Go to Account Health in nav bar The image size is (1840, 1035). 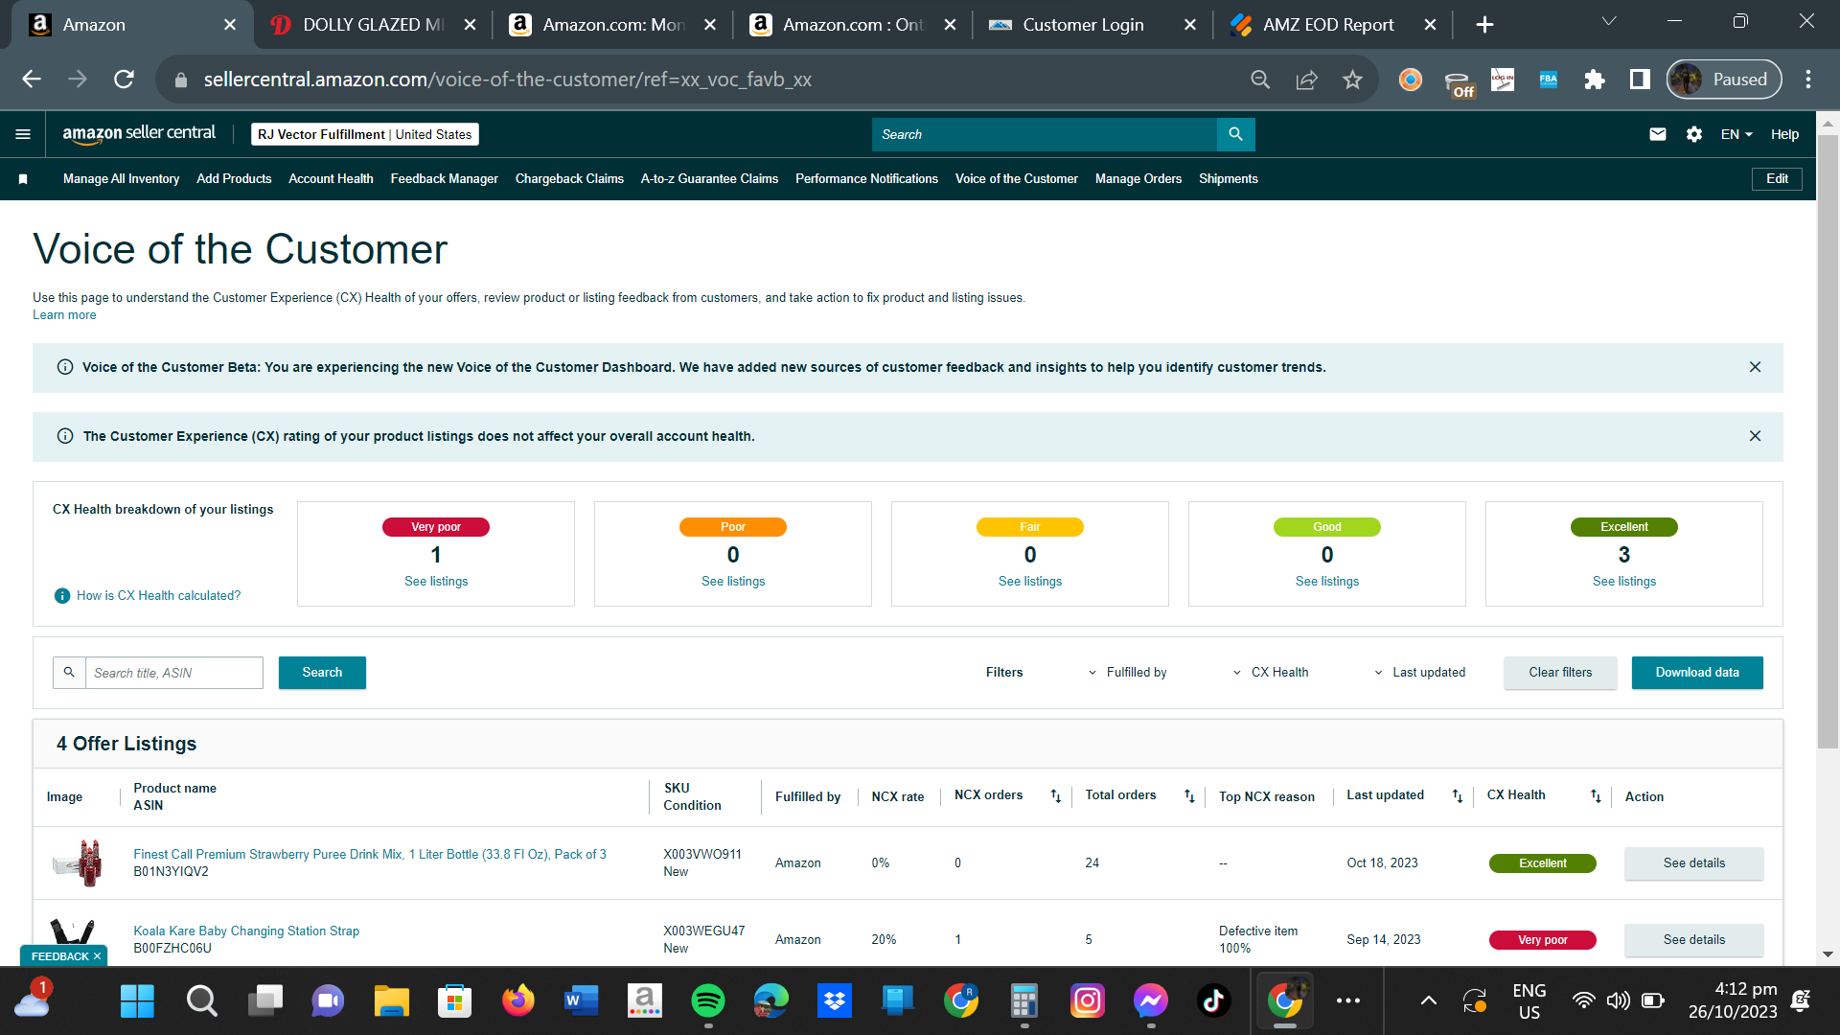click(x=331, y=179)
